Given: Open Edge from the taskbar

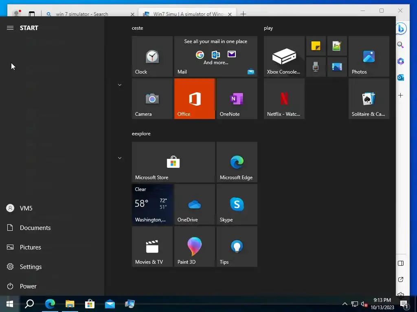Looking at the screenshot, I should [50, 304].
